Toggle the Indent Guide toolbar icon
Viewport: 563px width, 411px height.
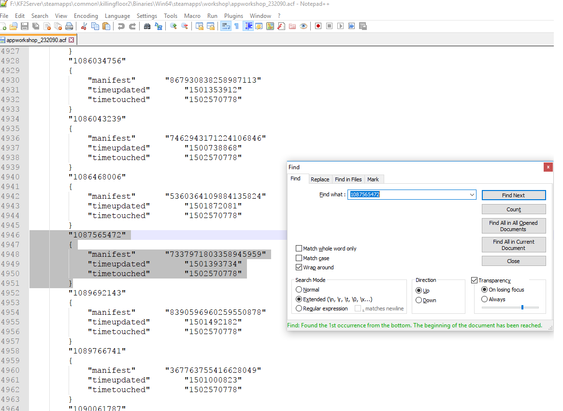(x=248, y=26)
